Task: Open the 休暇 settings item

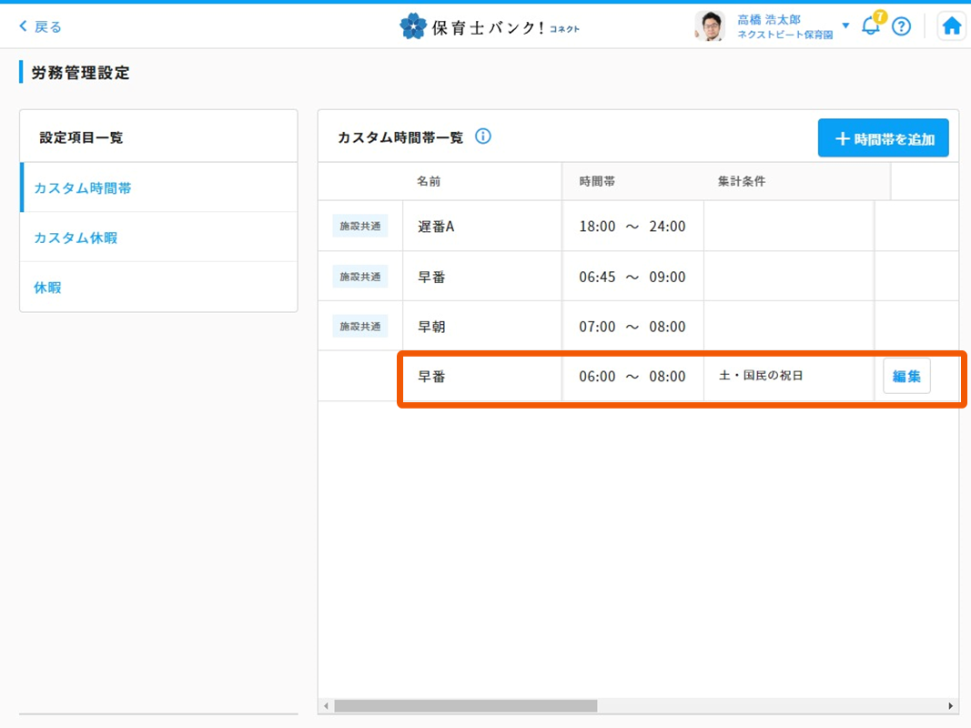Action: [47, 288]
